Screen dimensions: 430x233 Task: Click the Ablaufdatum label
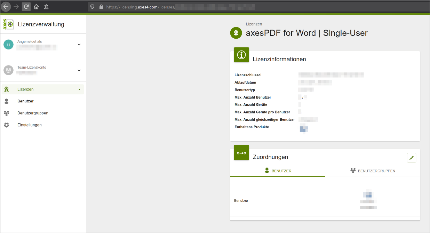coord(246,83)
